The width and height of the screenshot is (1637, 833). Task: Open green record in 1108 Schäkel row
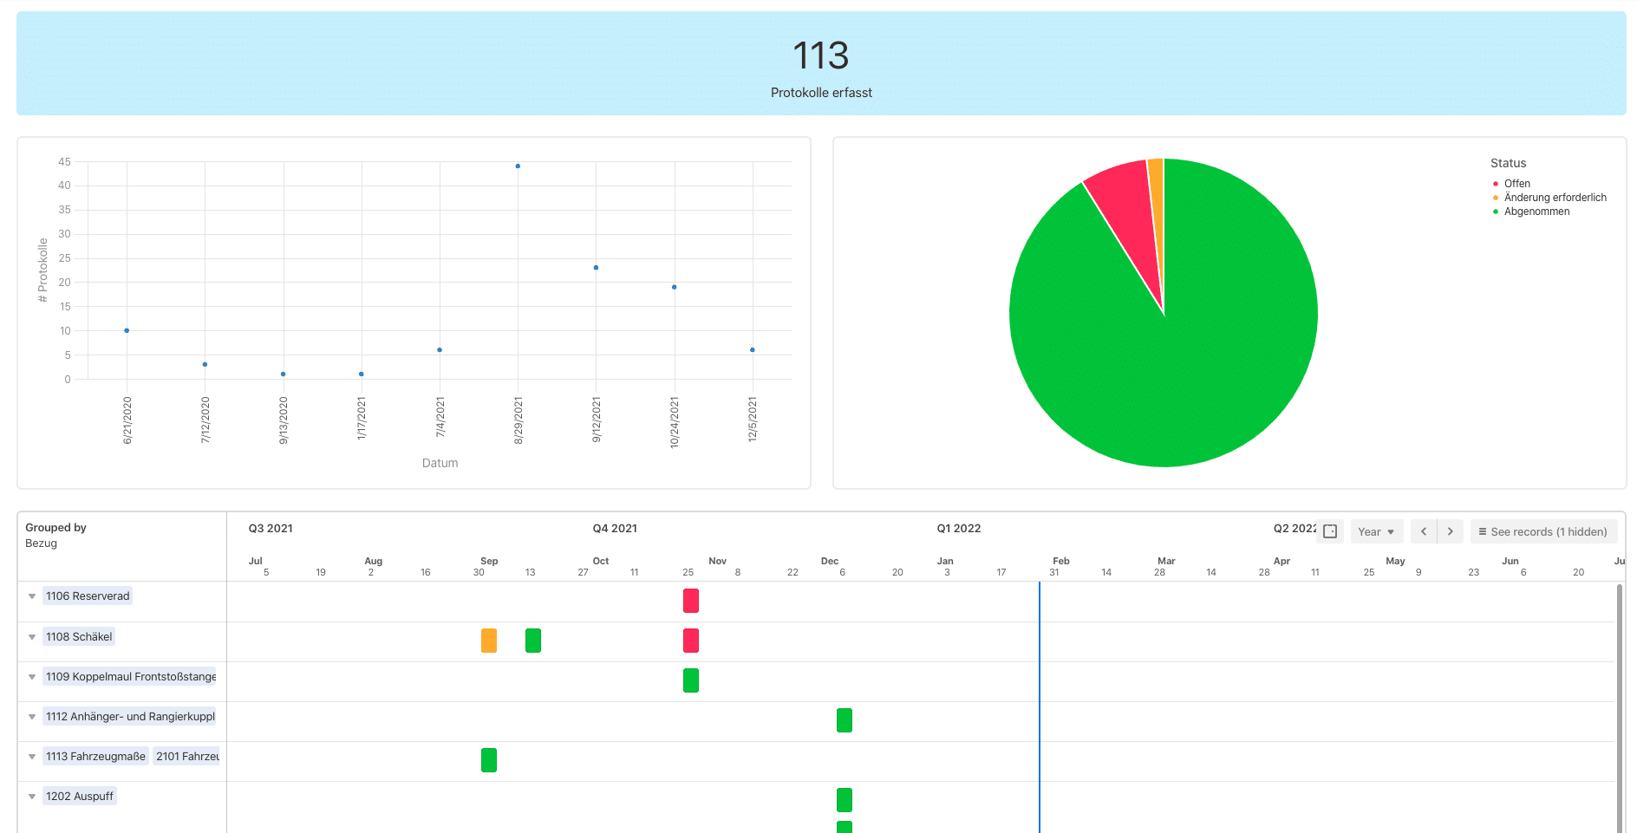coord(533,641)
